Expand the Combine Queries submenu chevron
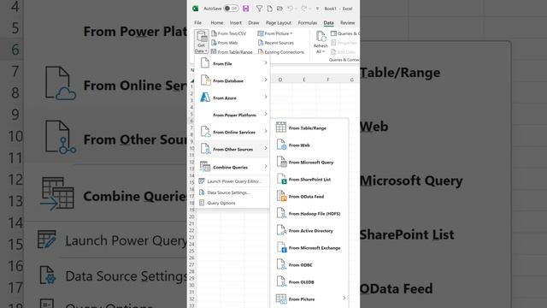Image resolution: width=547 pixels, height=308 pixels. [x=266, y=166]
